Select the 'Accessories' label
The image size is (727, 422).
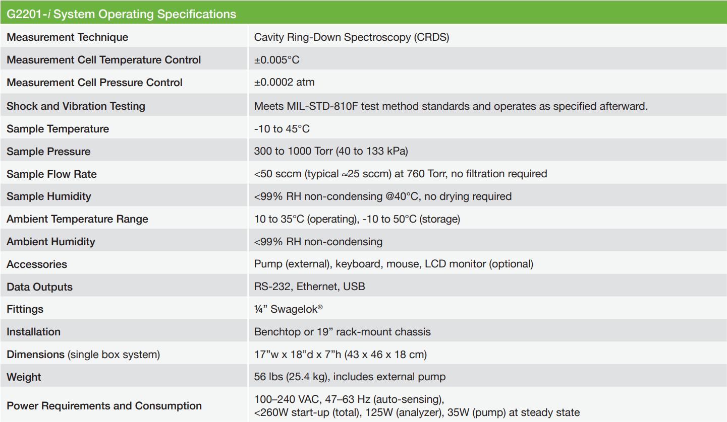coord(37,264)
